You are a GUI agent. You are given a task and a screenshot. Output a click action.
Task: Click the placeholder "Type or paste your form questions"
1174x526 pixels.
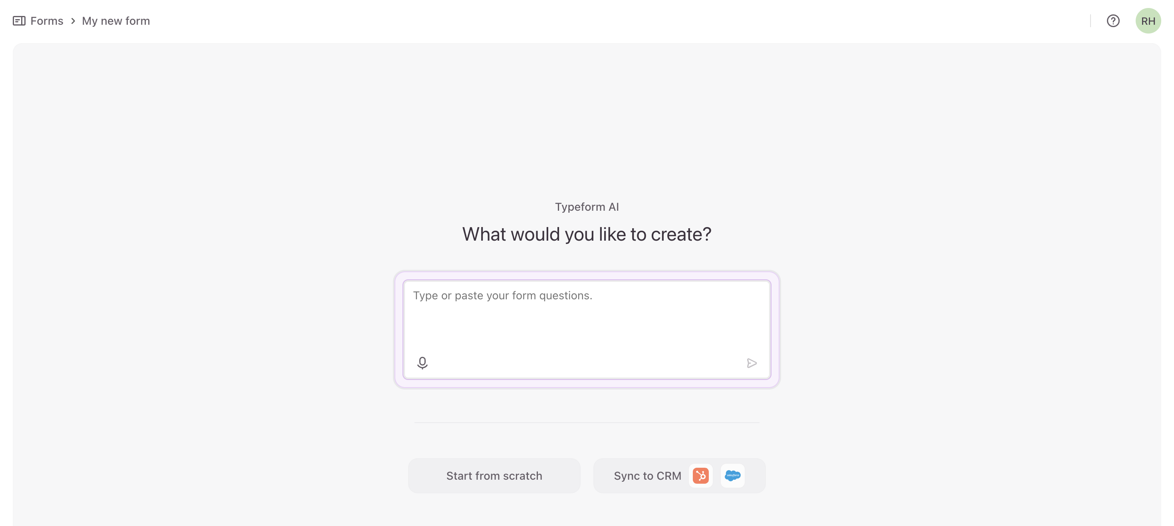(x=502, y=296)
